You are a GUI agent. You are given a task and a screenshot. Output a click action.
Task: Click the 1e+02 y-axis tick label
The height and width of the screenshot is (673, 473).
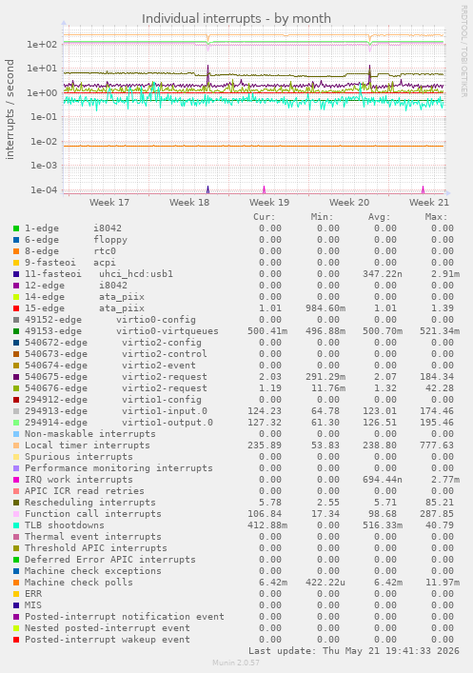click(42, 44)
